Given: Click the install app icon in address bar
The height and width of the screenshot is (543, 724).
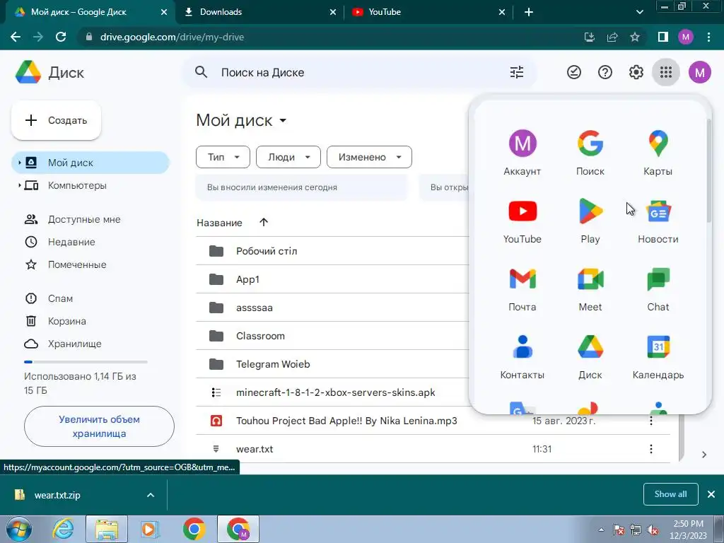Looking at the screenshot, I should tap(590, 37).
